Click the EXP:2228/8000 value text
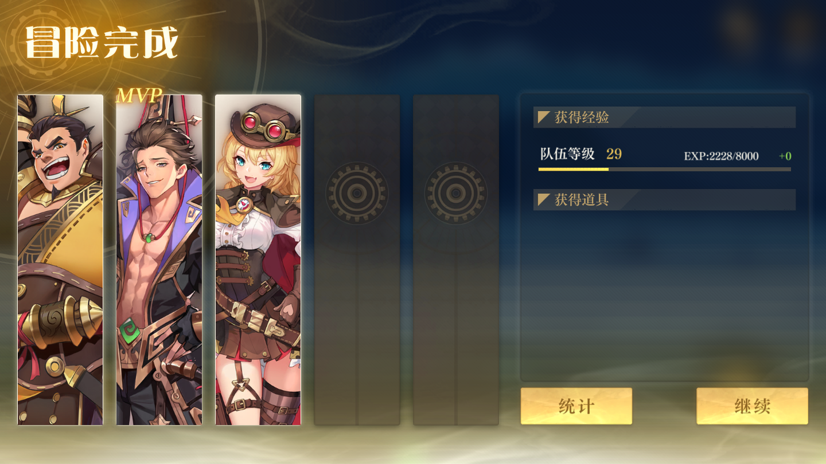This screenshot has width=826, height=464. (721, 156)
